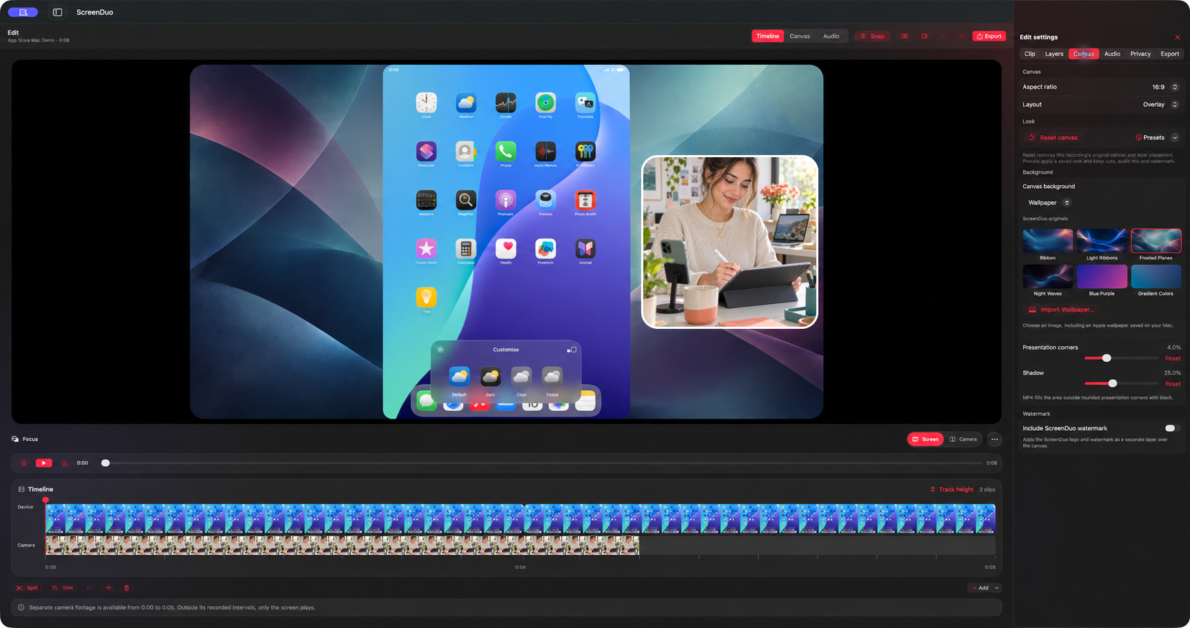Click the play button in the transport bar
Viewport: 1190px width, 628px height.
pyautogui.click(x=43, y=463)
